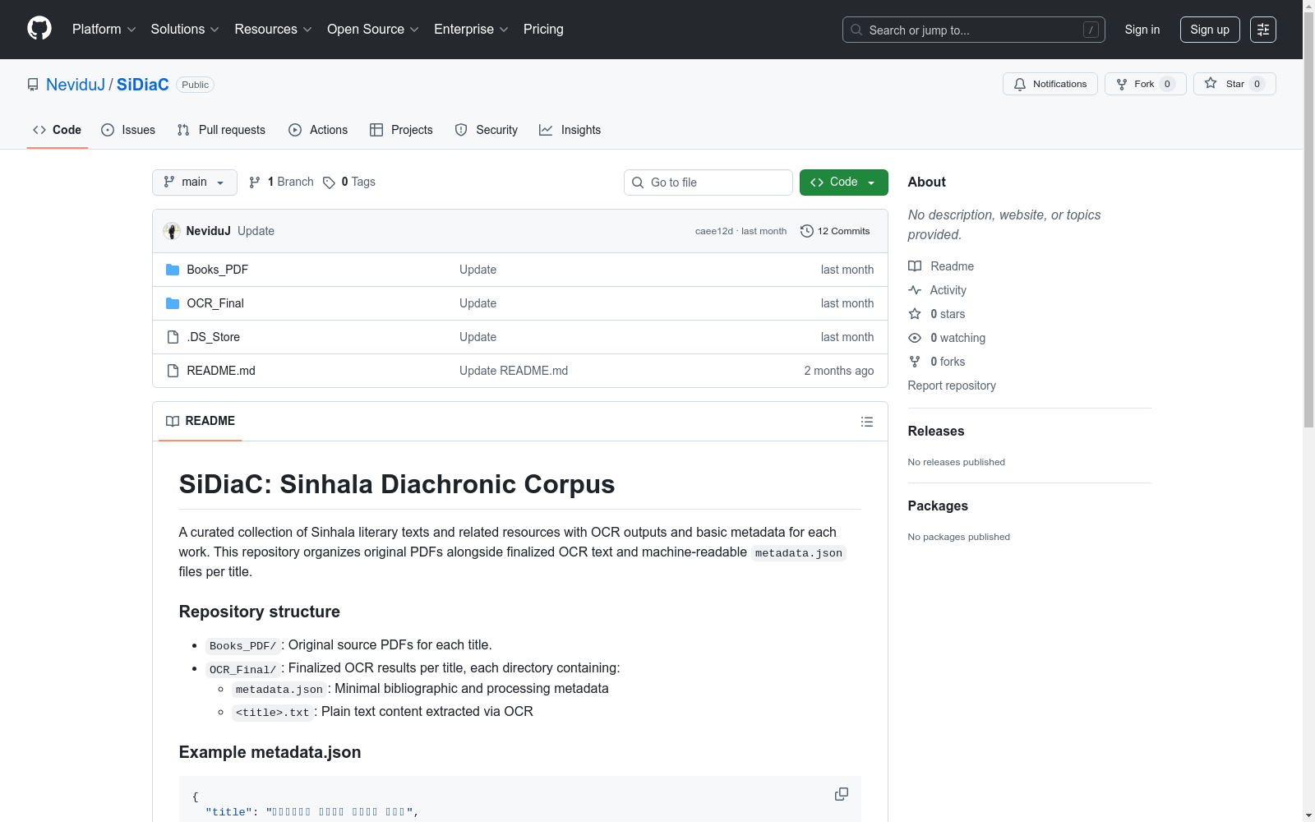
Task: Expand the Open Source menu
Action: tap(373, 30)
